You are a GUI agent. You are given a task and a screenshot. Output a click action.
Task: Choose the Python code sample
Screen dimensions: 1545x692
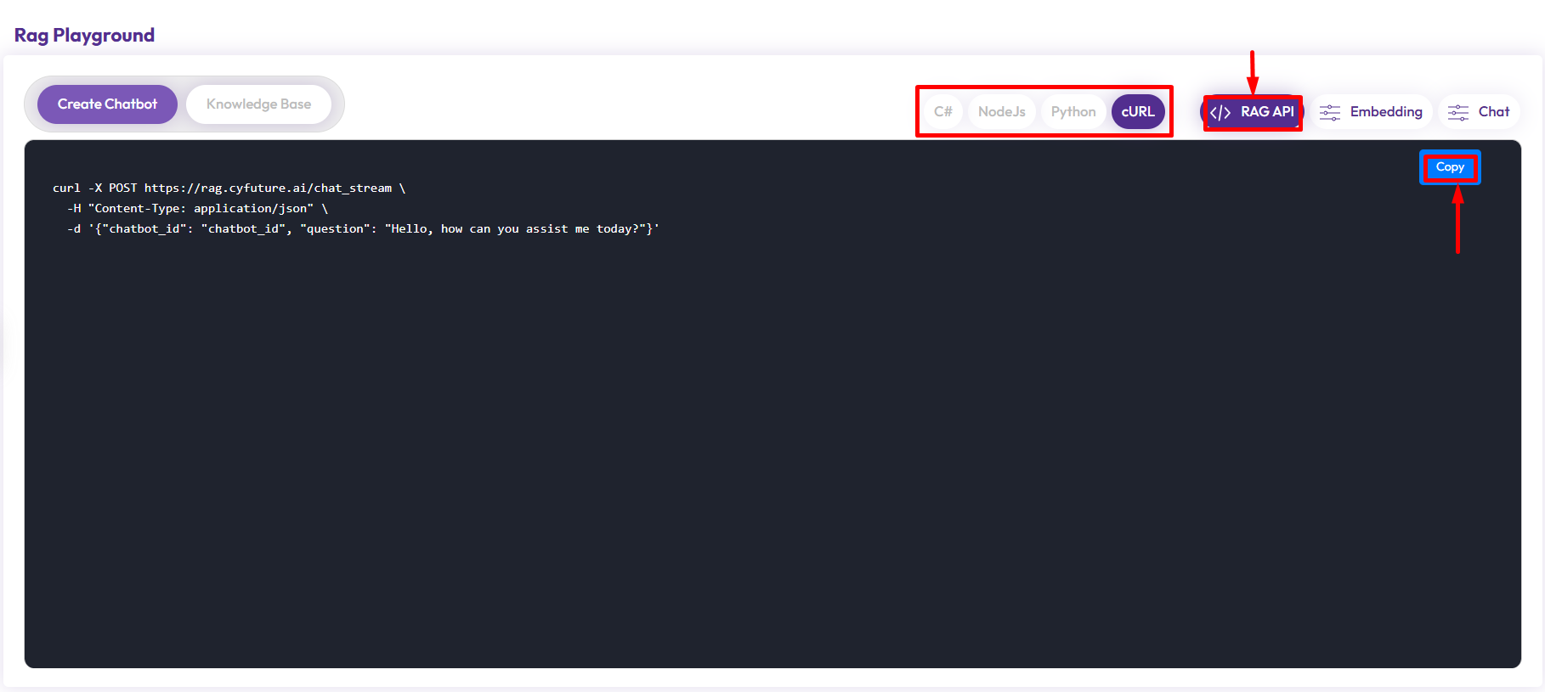1072,112
